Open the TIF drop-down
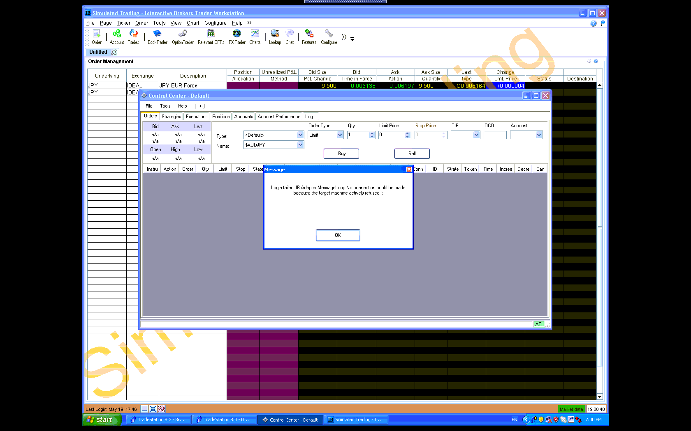This screenshot has width=691, height=431. (x=476, y=135)
